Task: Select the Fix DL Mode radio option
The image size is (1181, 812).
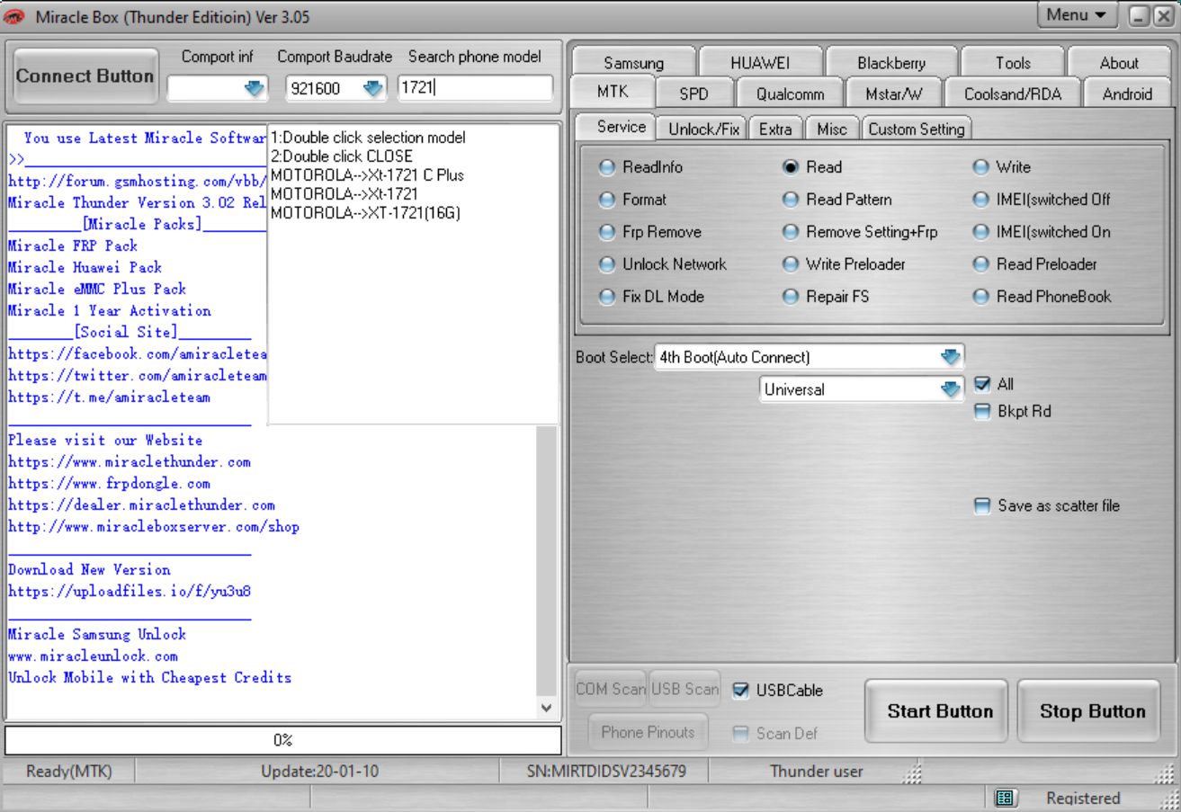Action: [x=607, y=297]
